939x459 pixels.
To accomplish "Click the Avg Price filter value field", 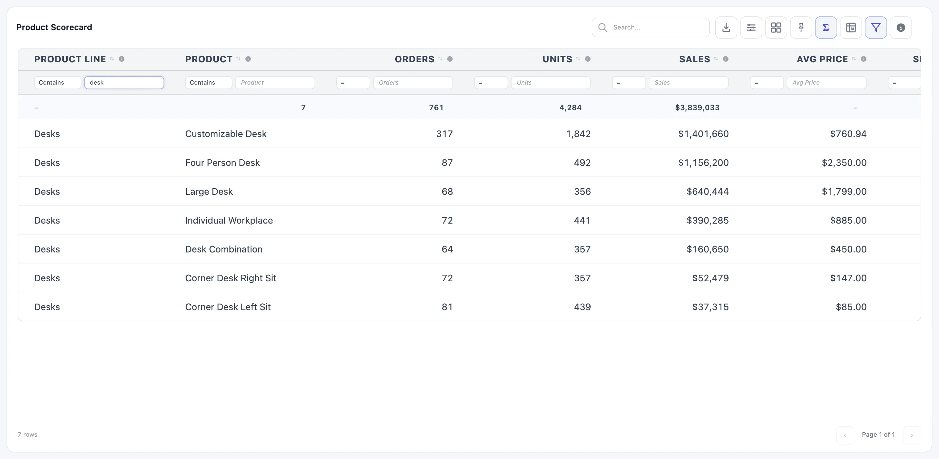I will pyautogui.click(x=826, y=83).
